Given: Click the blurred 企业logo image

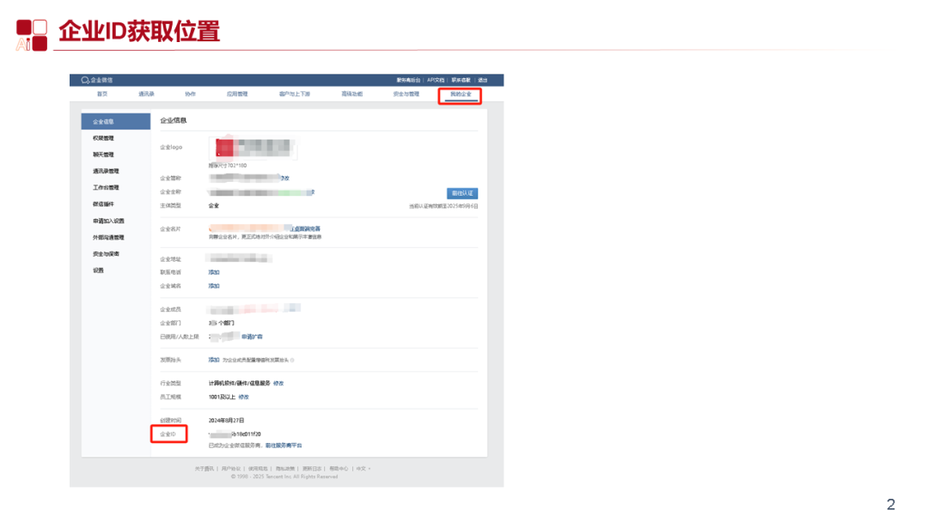Looking at the screenshot, I should (x=253, y=148).
